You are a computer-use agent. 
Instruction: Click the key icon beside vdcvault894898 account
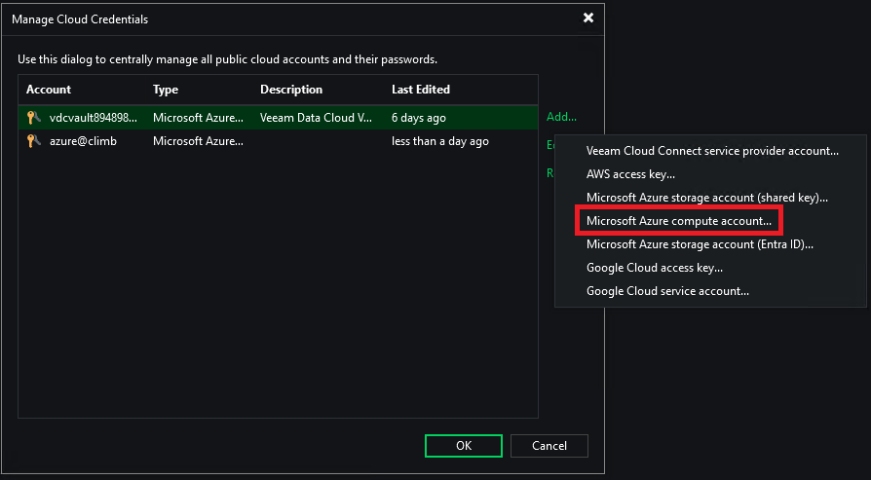click(33, 118)
